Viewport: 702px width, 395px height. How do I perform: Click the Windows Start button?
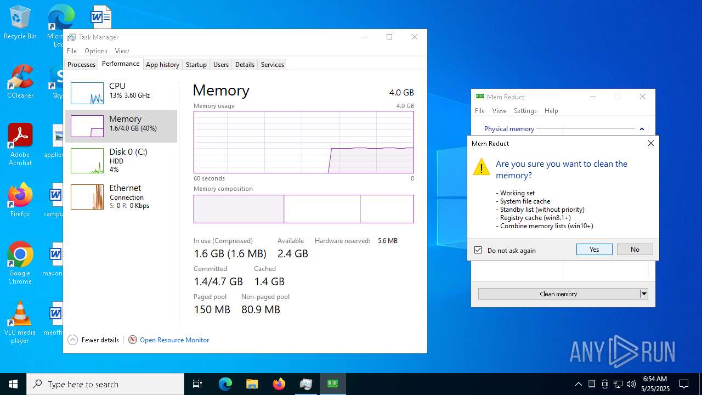coord(13,384)
